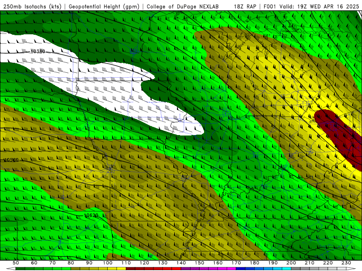This screenshot has width=362, height=271.
Task: Click the 'F001' forecast hour label
Action: point(270,6)
